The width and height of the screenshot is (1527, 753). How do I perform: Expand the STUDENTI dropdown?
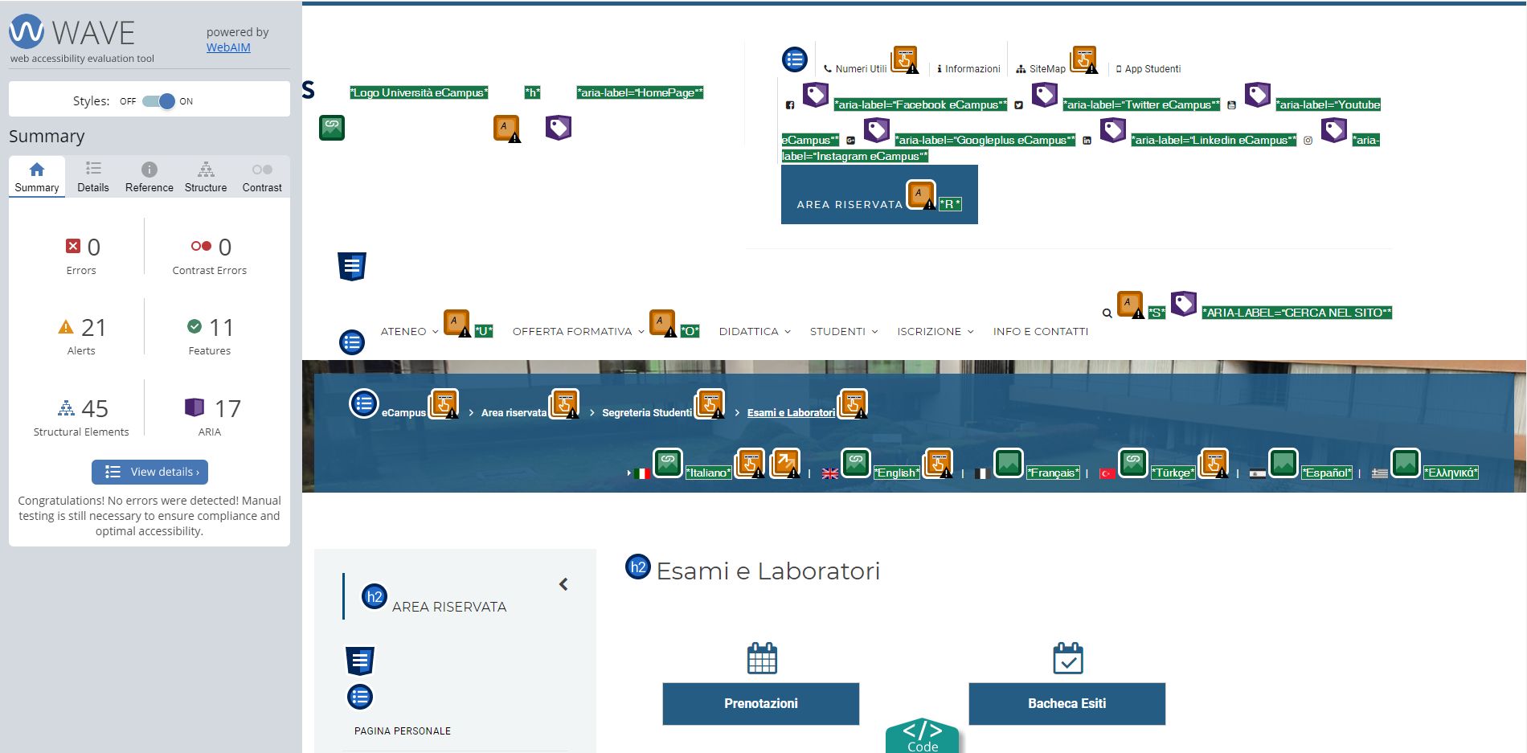(x=844, y=331)
